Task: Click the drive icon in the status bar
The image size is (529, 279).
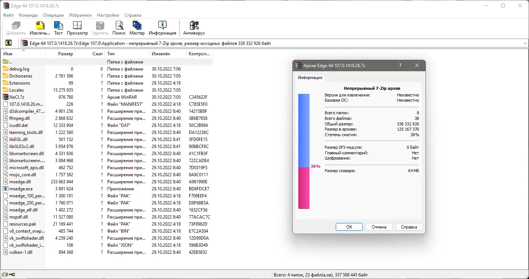Action: click(x=5, y=275)
